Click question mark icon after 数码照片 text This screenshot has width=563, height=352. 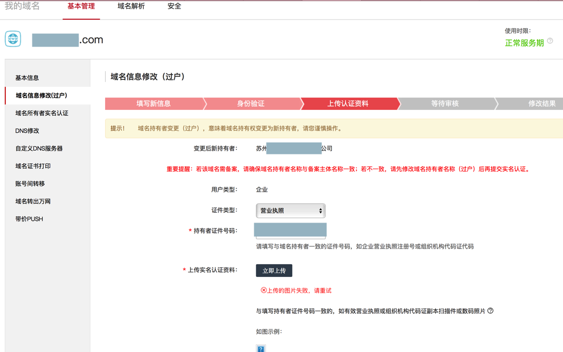point(490,311)
